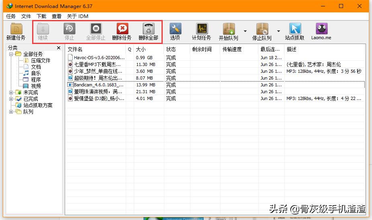Maximize the Internet Download Manager window
372x220 pixels.
pos(341,6)
